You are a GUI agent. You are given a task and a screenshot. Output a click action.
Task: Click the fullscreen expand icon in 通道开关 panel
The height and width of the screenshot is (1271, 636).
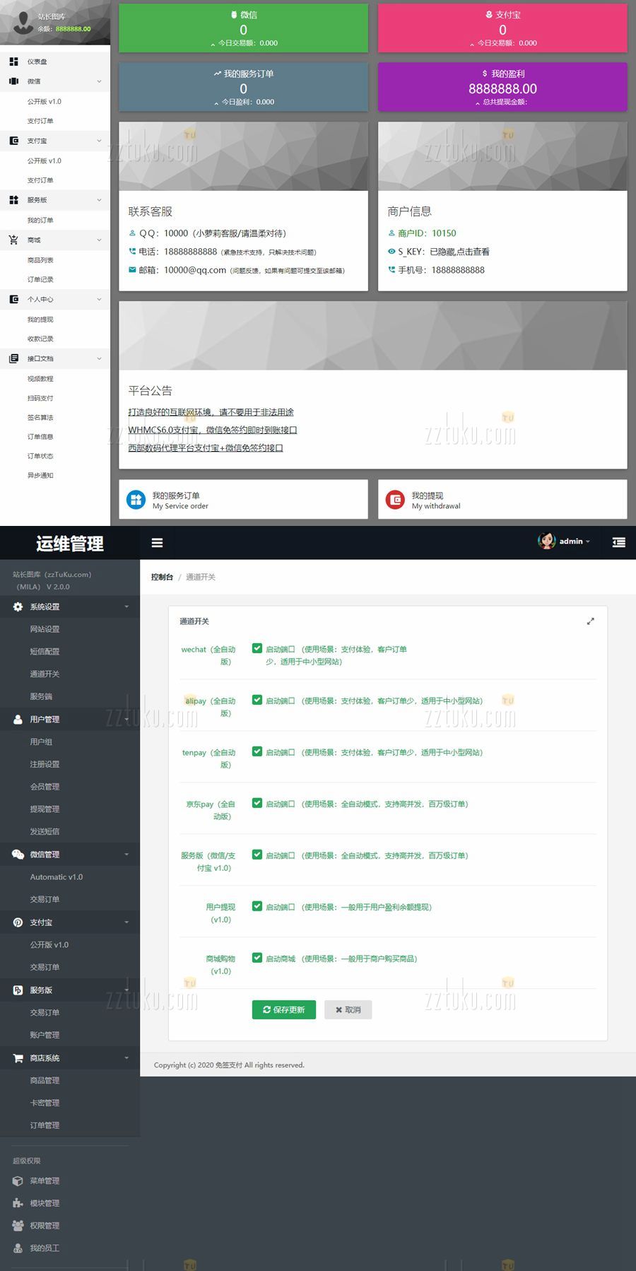[x=590, y=621]
